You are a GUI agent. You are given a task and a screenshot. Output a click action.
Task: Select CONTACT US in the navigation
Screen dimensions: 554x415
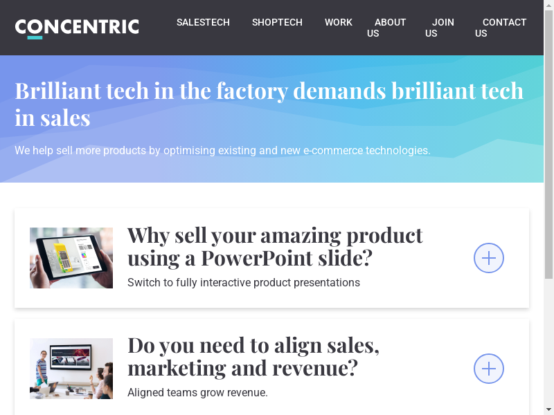click(x=500, y=28)
